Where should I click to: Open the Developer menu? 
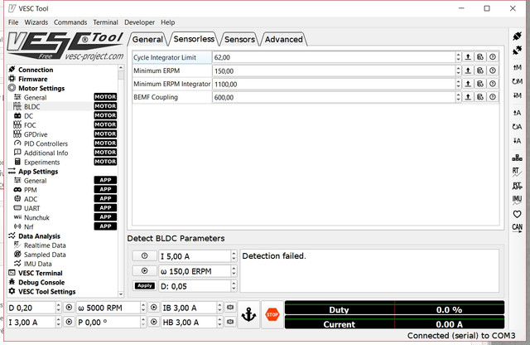[x=139, y=22]
